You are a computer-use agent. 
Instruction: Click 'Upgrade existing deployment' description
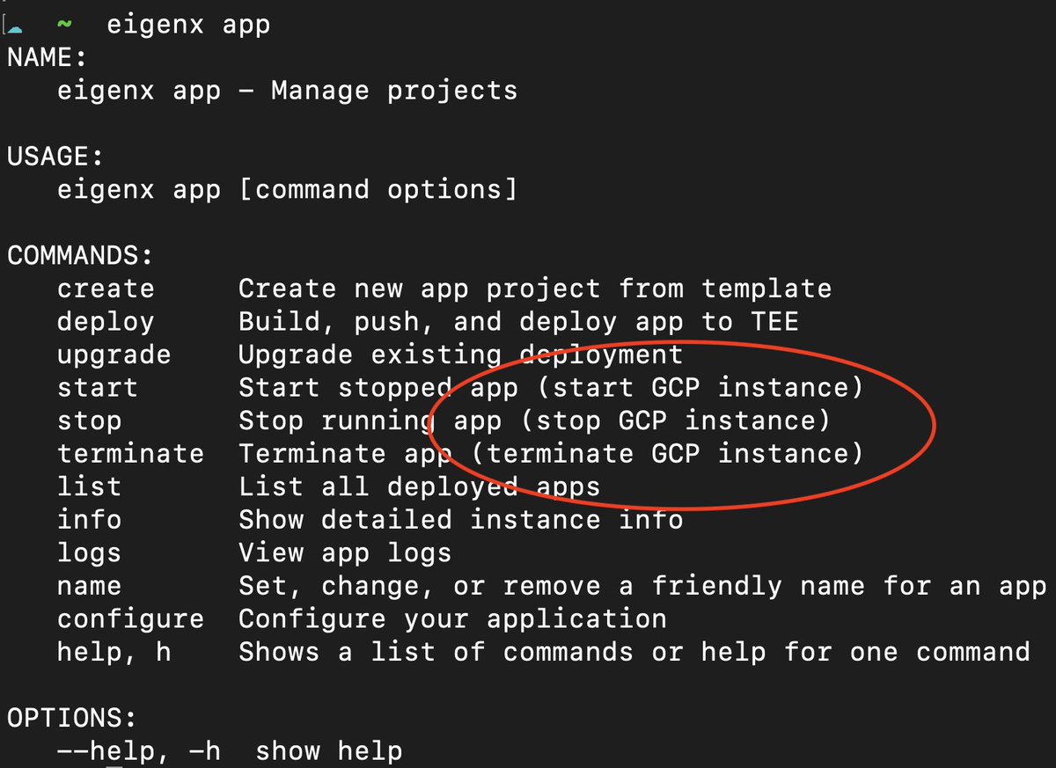click(460, 355)
